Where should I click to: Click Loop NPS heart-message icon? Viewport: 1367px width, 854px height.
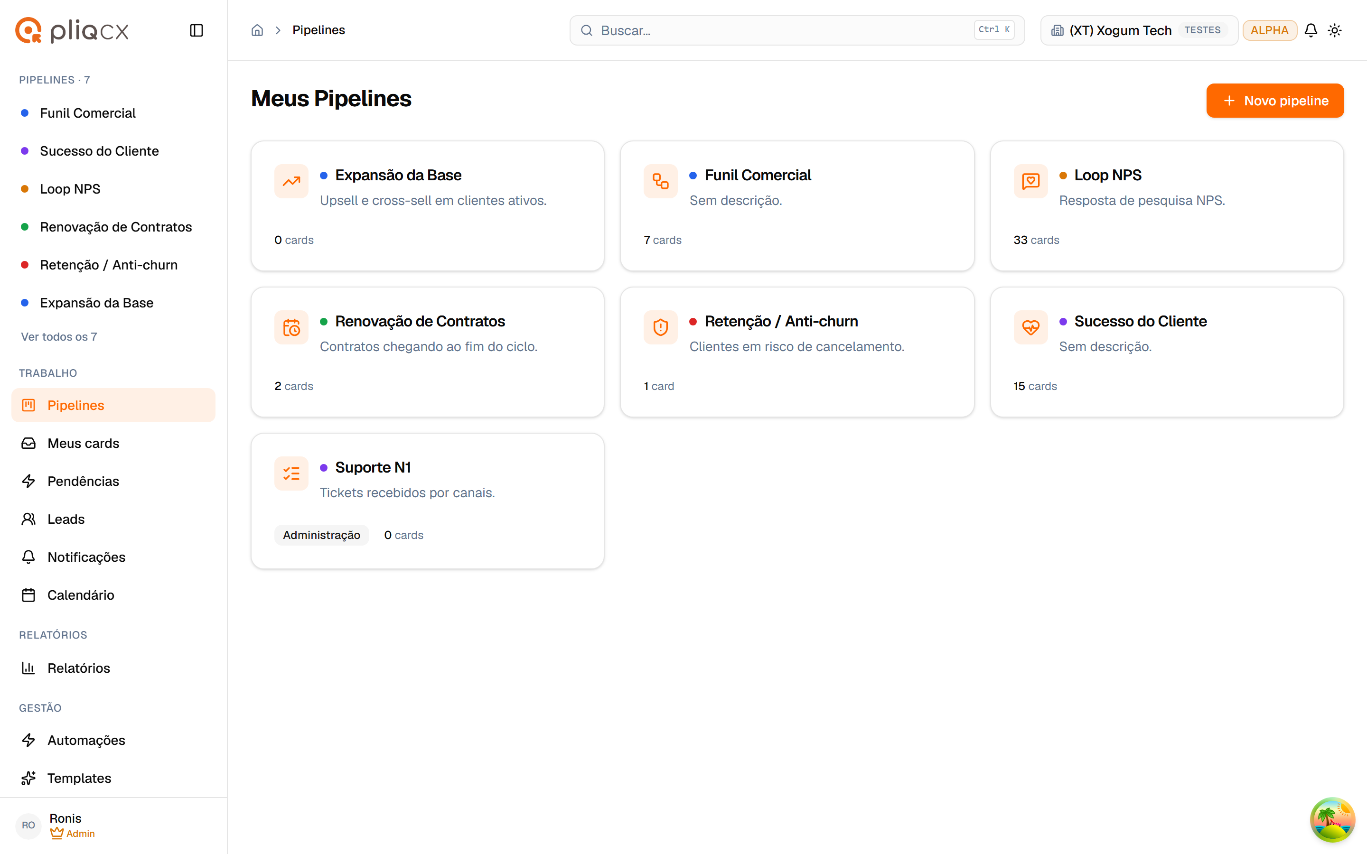pyautogui.click(x=1030, y=181)
